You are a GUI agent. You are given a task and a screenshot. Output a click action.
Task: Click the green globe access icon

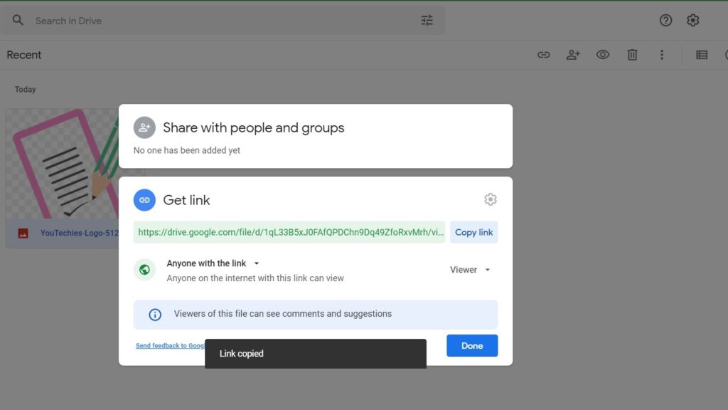coord(144,270)
